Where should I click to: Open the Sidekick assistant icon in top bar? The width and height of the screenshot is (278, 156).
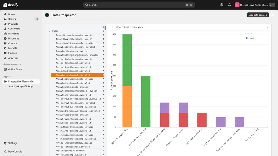tap(222, 5)
